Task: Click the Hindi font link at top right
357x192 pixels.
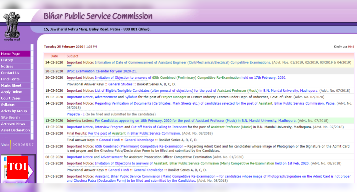Action: click(x=351, y=47)
